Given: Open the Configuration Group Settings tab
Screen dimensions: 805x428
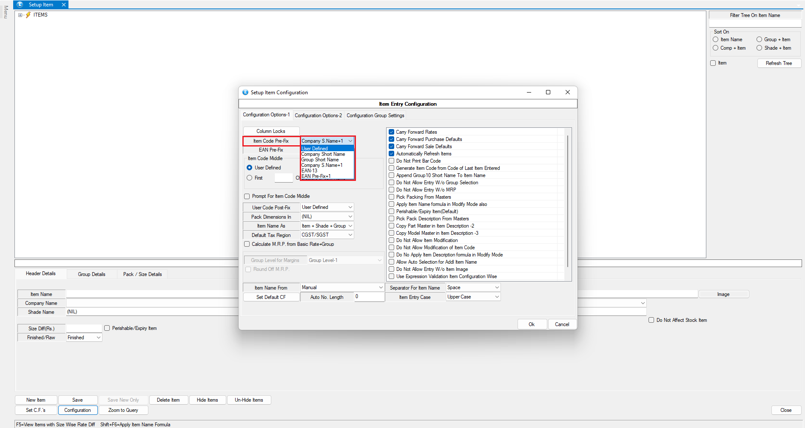Looking at the screenshot, I should point(375,115).
